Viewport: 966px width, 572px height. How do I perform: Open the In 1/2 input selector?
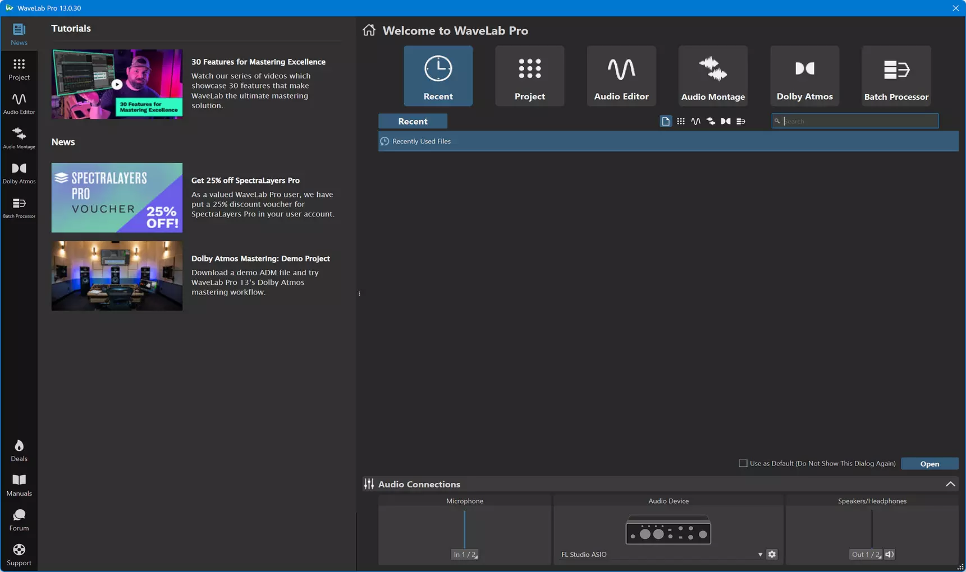(465, 554)
